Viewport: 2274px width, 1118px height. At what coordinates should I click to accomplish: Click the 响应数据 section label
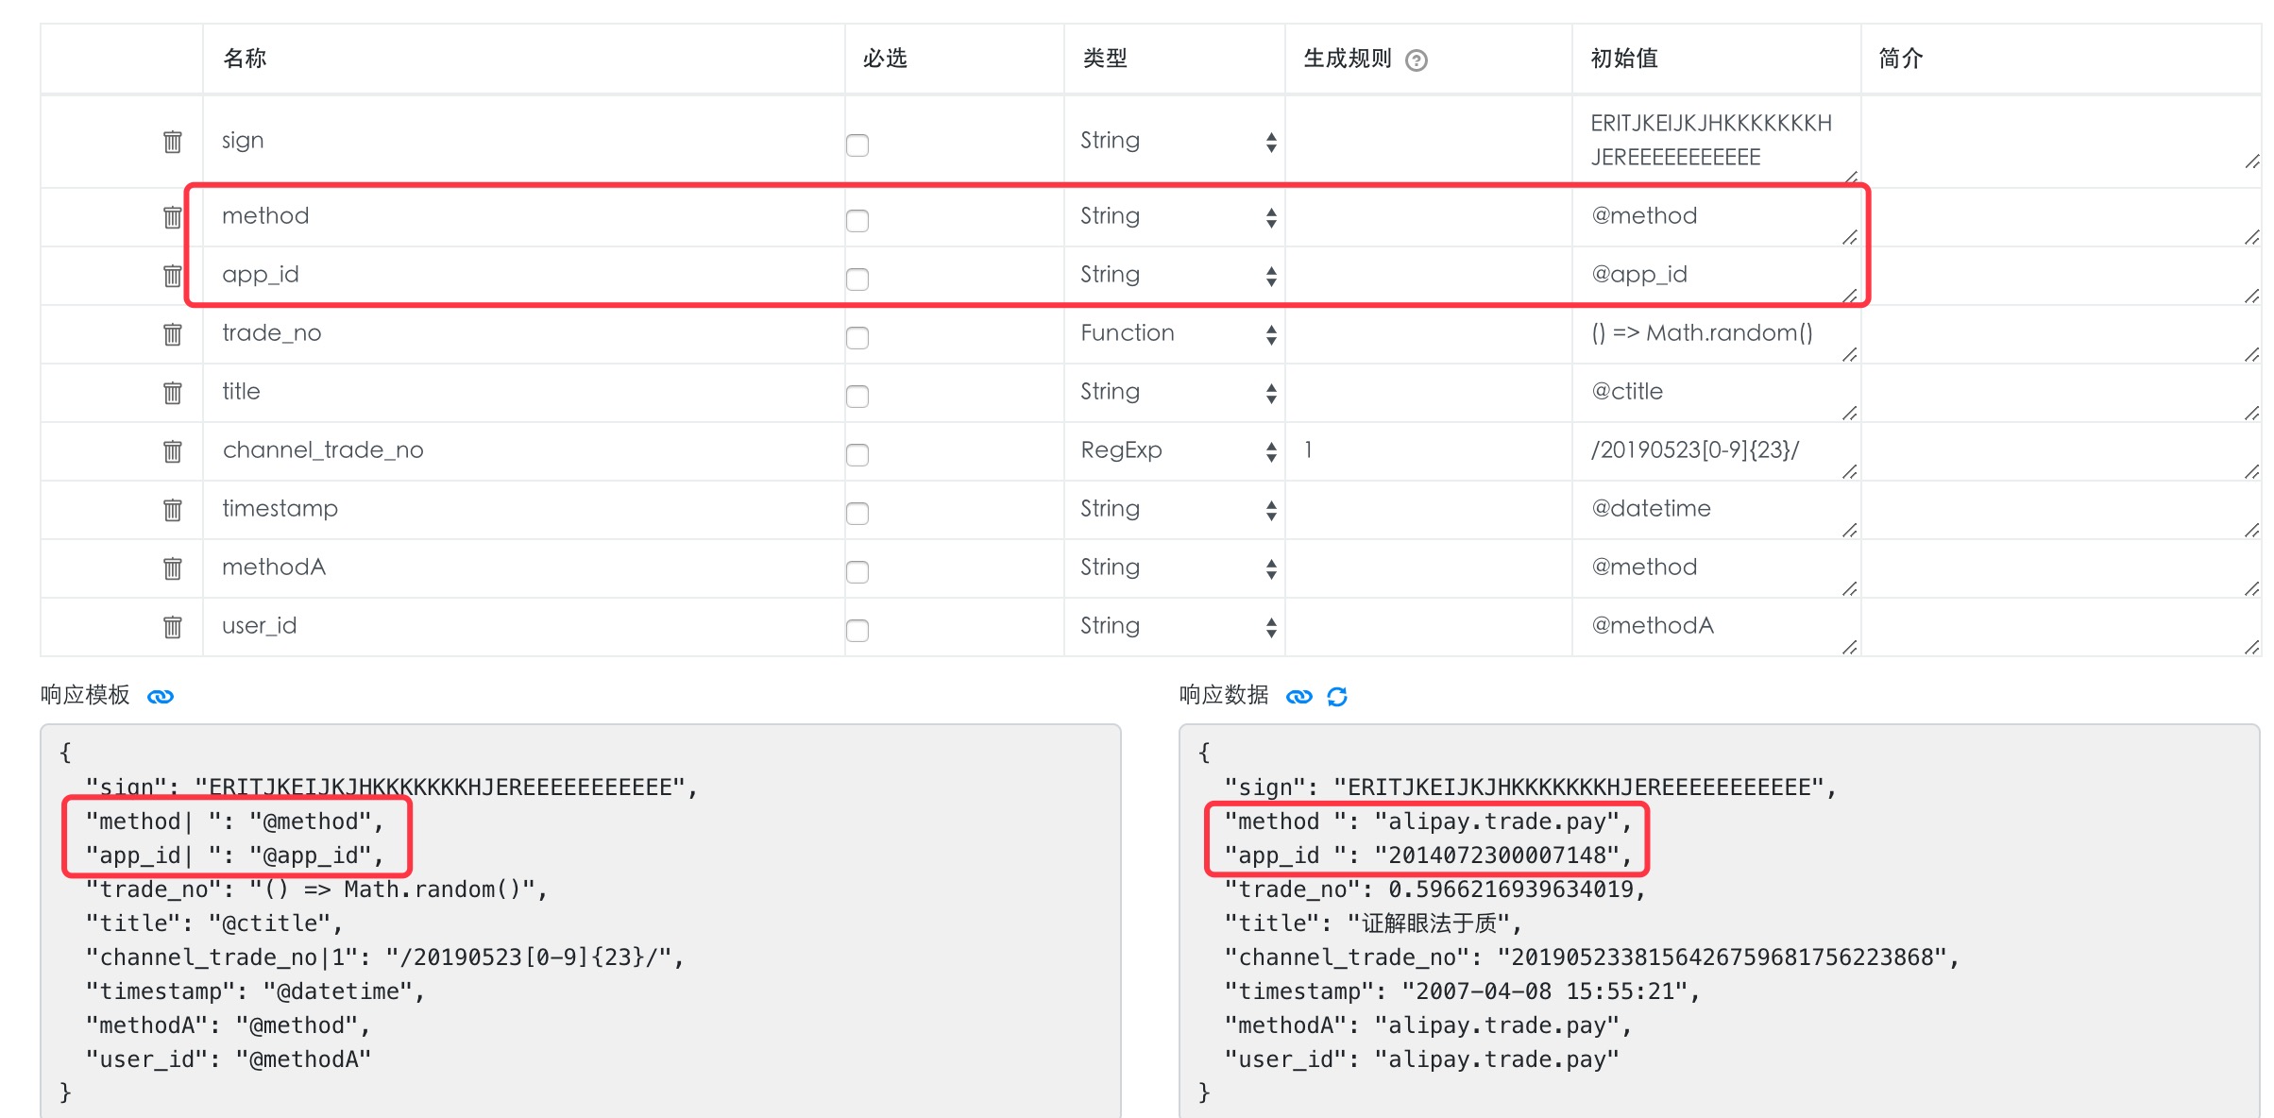[x=1224, y=696]
